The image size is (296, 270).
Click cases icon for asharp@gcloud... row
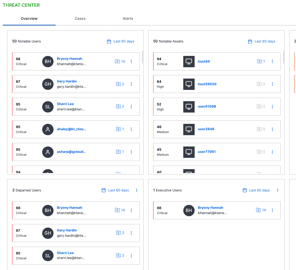click(x=118, y=152)
